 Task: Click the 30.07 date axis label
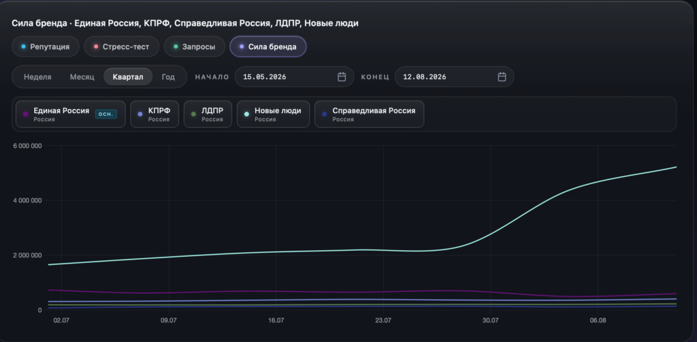[490, 320]
